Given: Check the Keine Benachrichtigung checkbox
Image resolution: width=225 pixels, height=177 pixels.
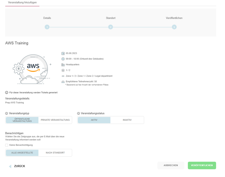Looking at the screenshot, I should point(6,145).
